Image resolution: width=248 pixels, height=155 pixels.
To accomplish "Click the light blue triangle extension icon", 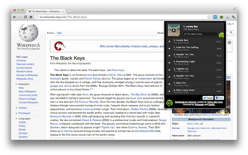I will [x=227, y=17].
